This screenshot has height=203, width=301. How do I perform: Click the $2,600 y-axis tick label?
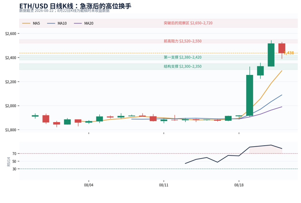11,33
